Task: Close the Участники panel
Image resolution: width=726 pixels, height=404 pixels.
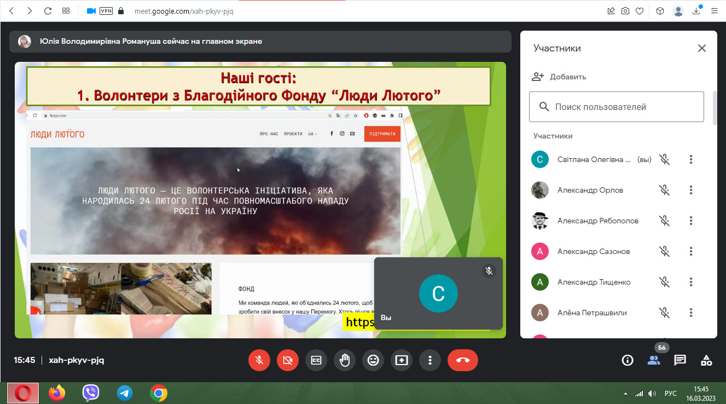Action: click(x=702, y=48)
